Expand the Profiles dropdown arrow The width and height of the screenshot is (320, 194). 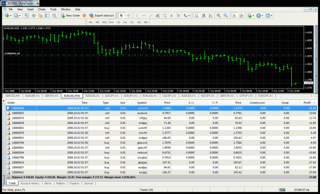pos(20,16)
